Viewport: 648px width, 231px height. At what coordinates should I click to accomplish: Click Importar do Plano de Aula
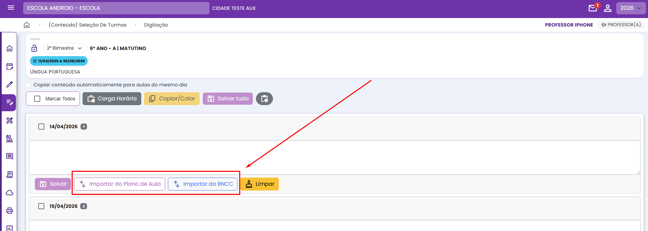pos(120,184)
